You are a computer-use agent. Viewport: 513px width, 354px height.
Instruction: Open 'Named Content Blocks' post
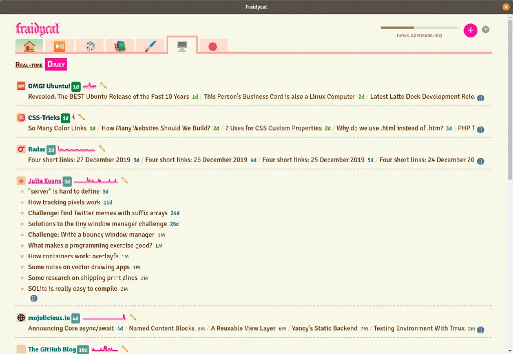162,328
